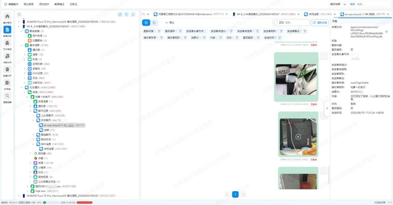Select 应用列表 app list node
The image size is (393, 205).
[x=39, y=64]
